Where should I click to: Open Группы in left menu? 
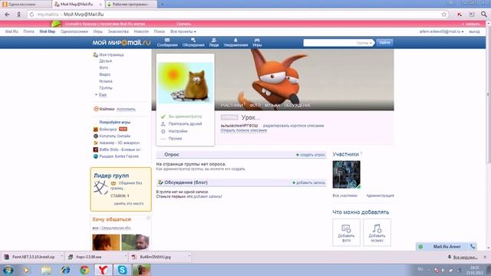106,88
